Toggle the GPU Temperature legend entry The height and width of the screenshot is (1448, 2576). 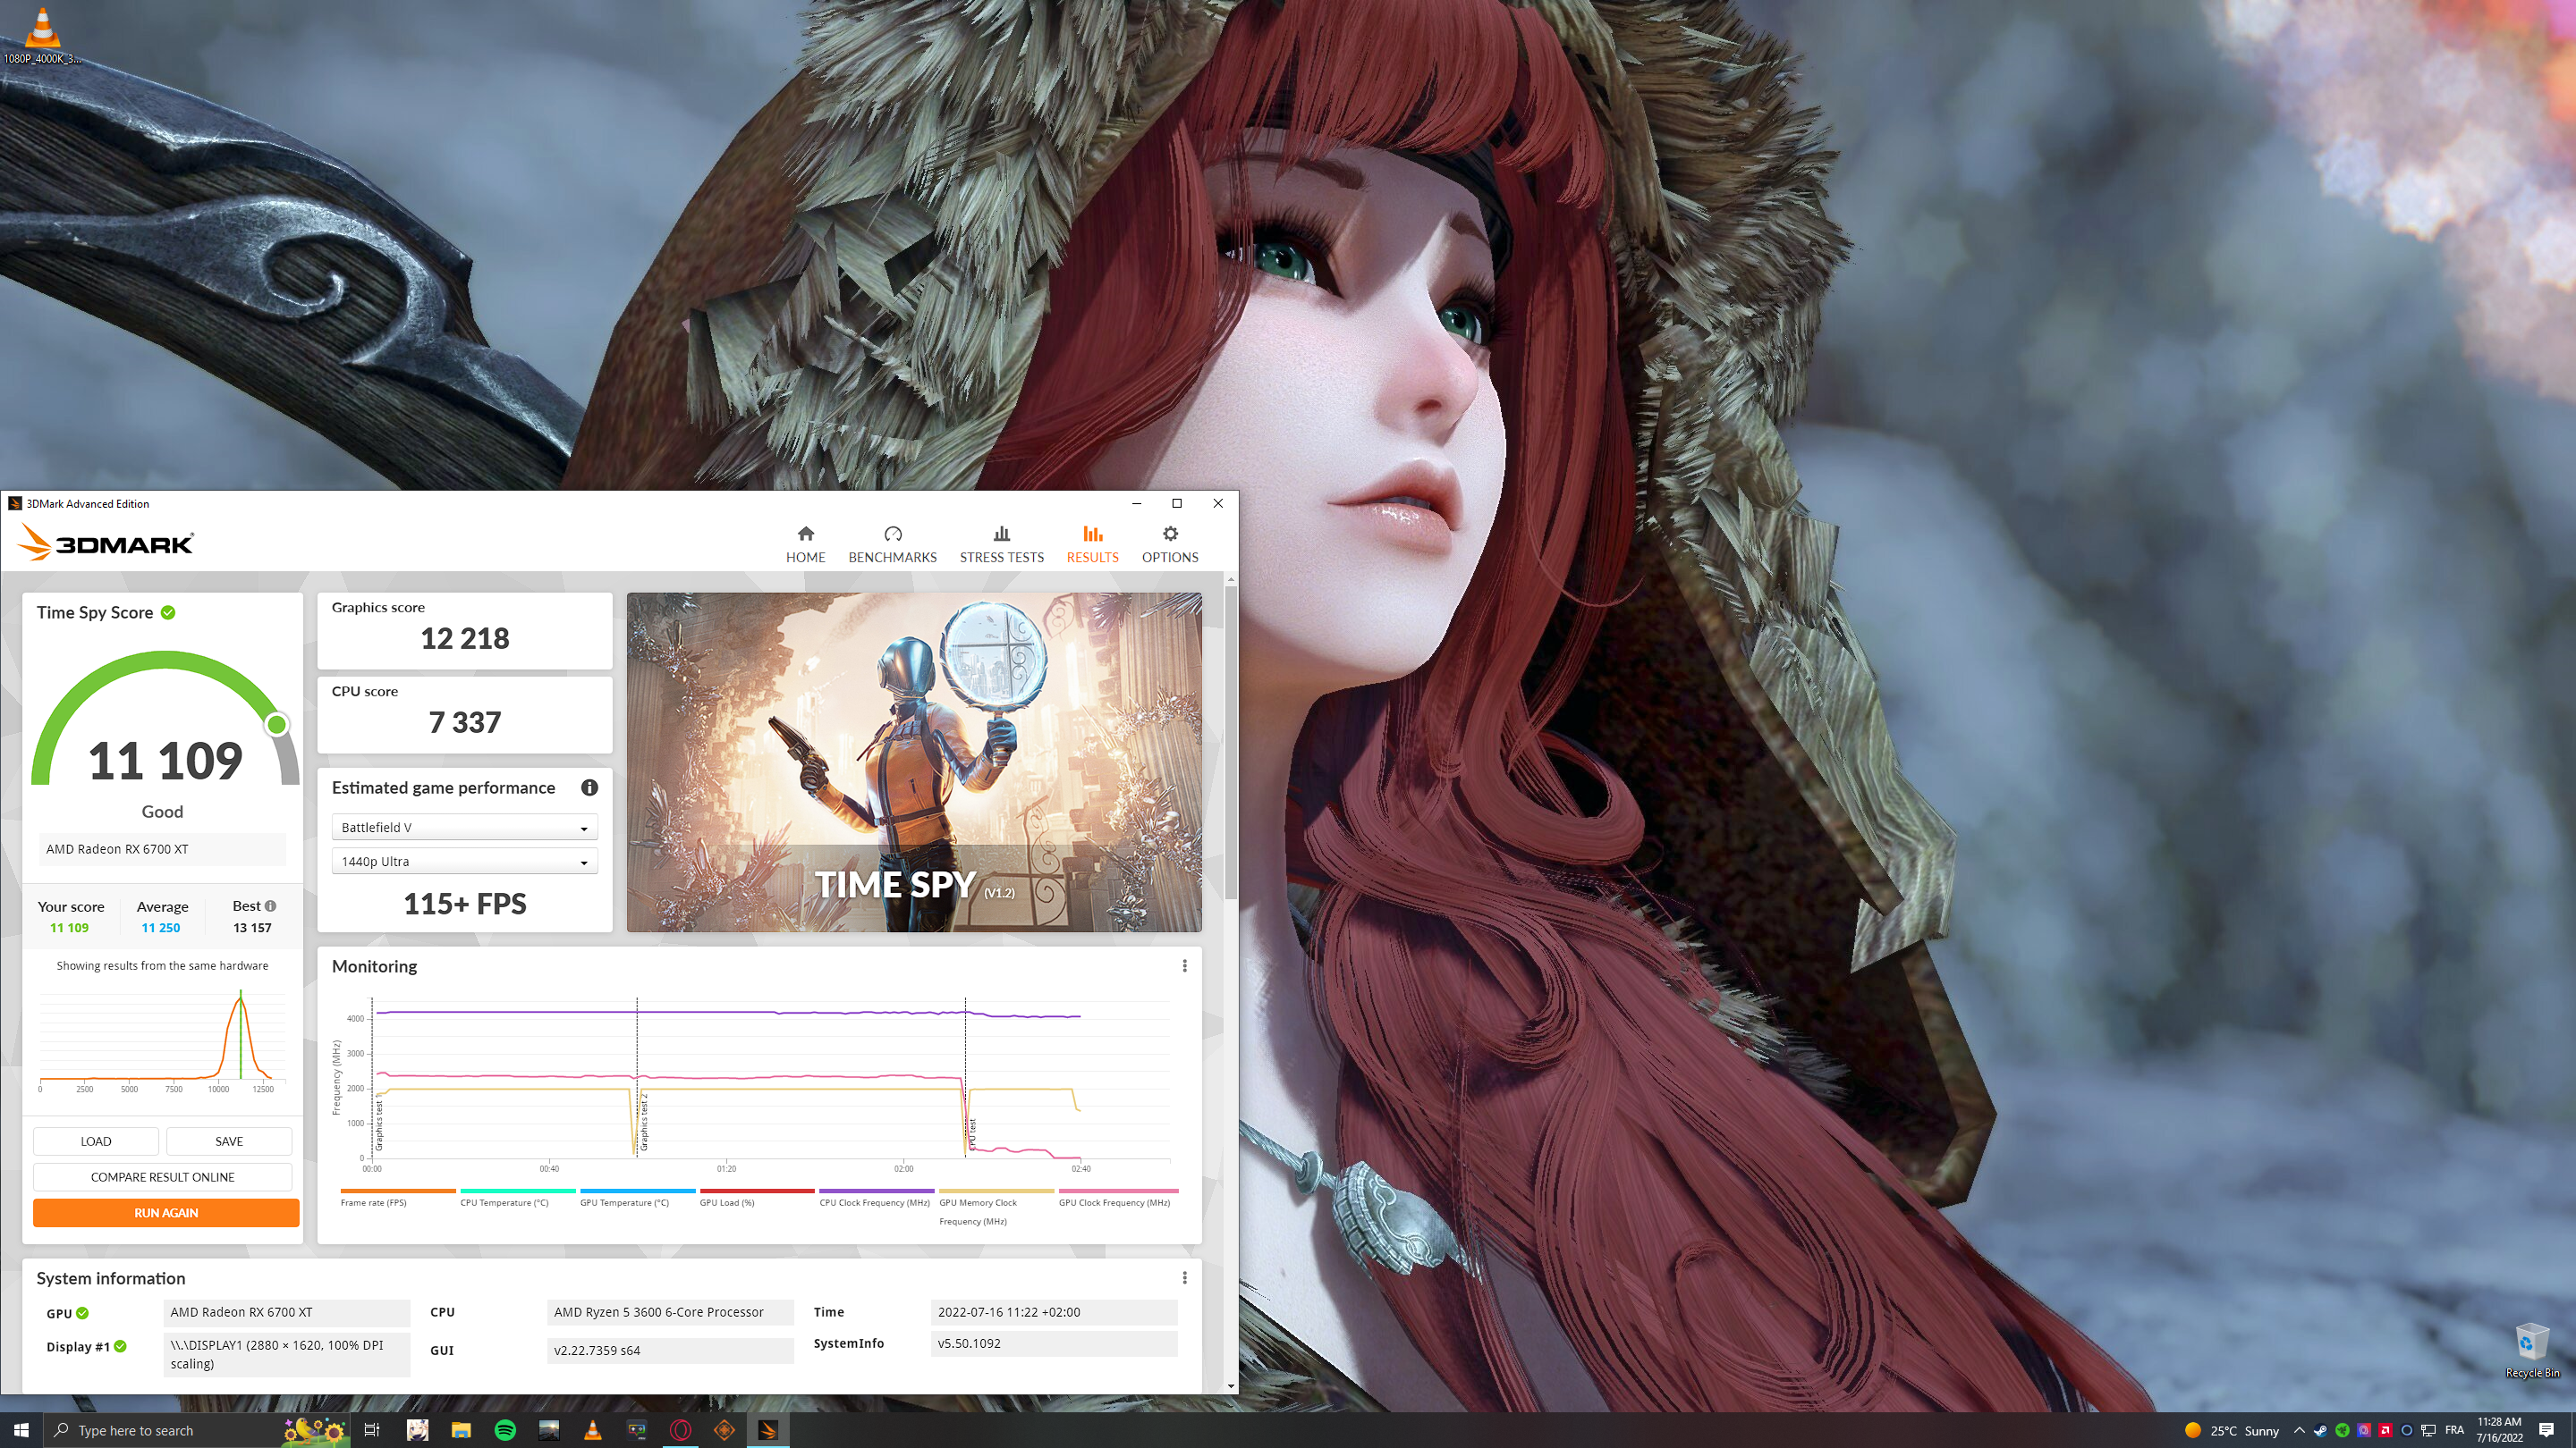tap(637, 1197)
